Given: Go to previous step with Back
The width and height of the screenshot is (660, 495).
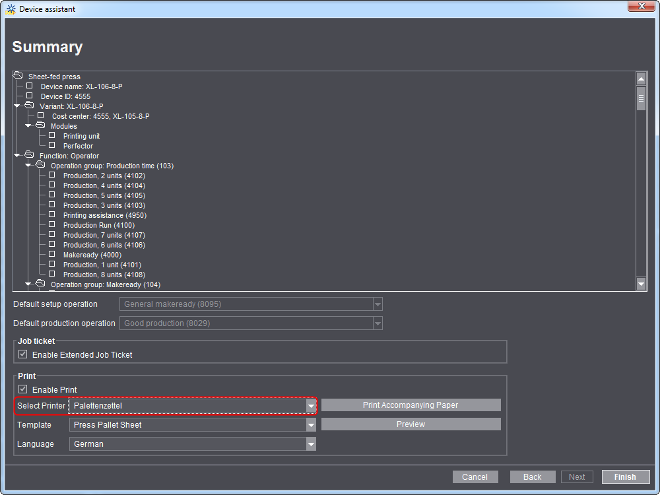Looking at the screenshot, I should [532, 477].
